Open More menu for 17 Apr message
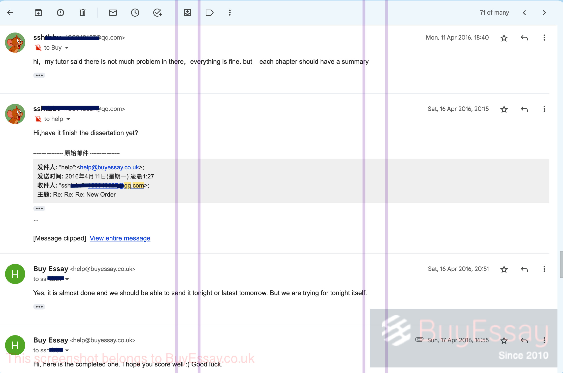This screenshot has width=563, height=373. point(544,340)
